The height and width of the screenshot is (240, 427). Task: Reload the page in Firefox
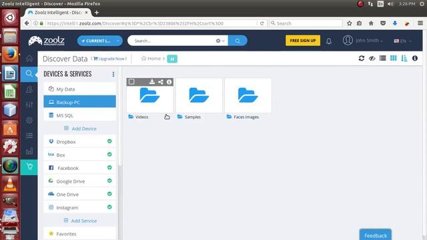pos(262,23)
